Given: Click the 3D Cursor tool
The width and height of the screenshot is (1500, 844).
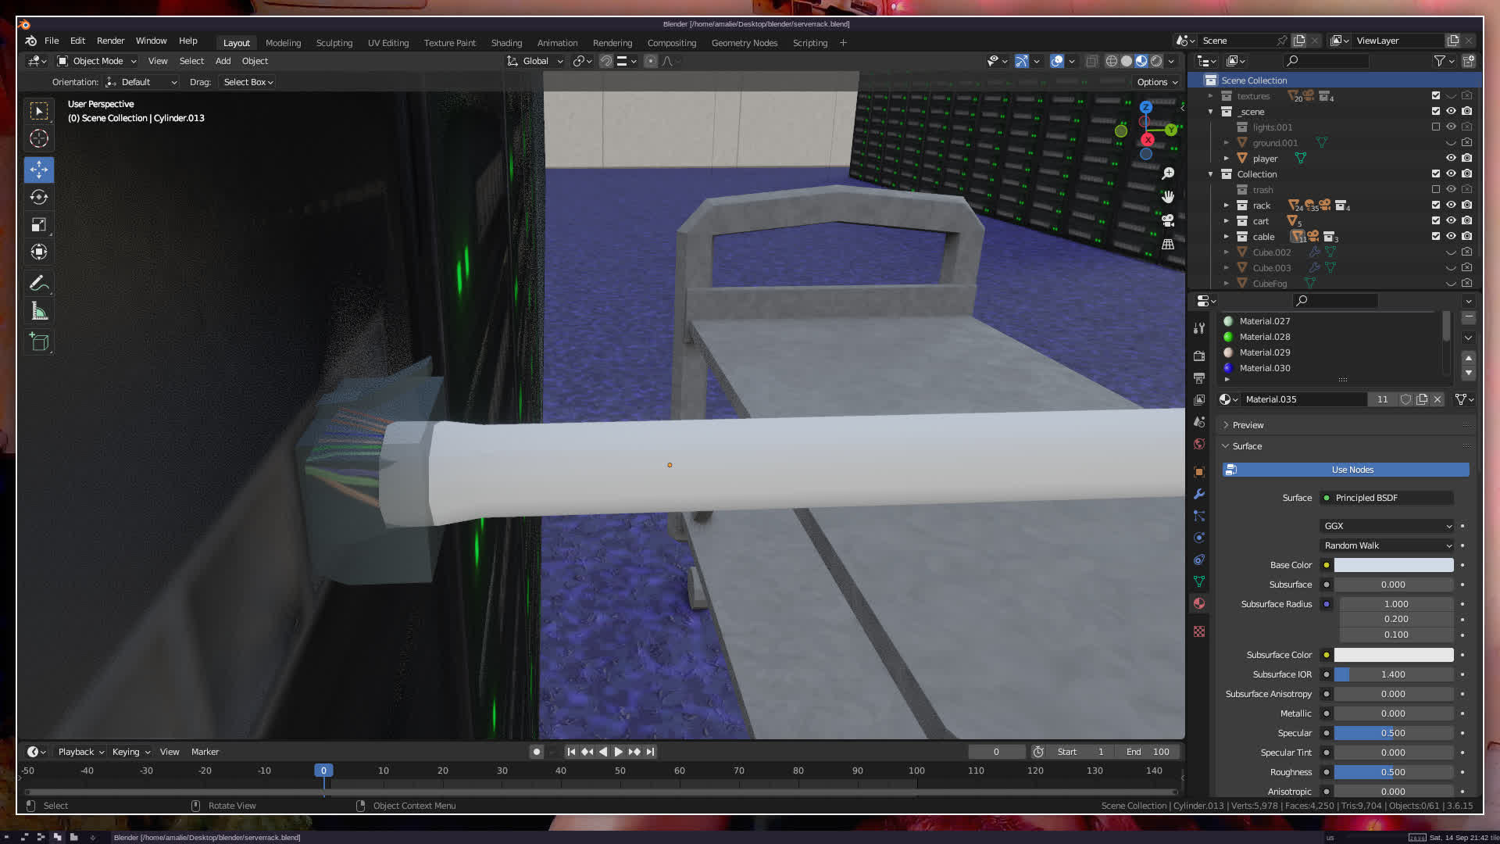Looking at the screenshot, I should pyautogui.click(x=39, y=139).
